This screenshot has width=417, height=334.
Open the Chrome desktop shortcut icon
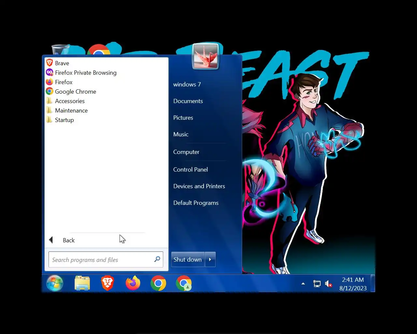coord(99,50)
